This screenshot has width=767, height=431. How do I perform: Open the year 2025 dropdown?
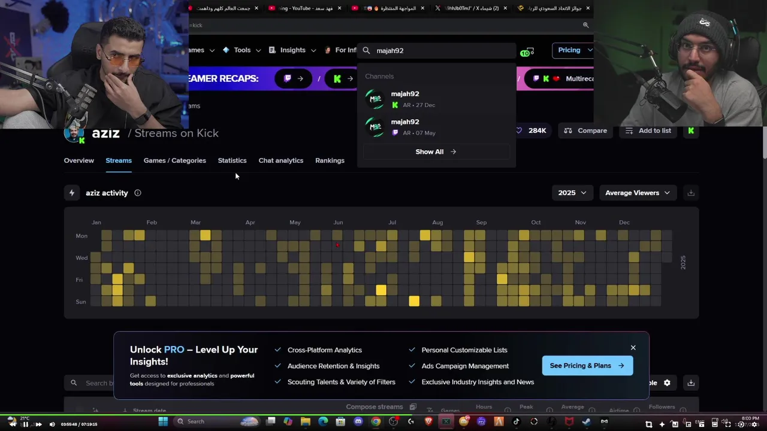[572, 193]
